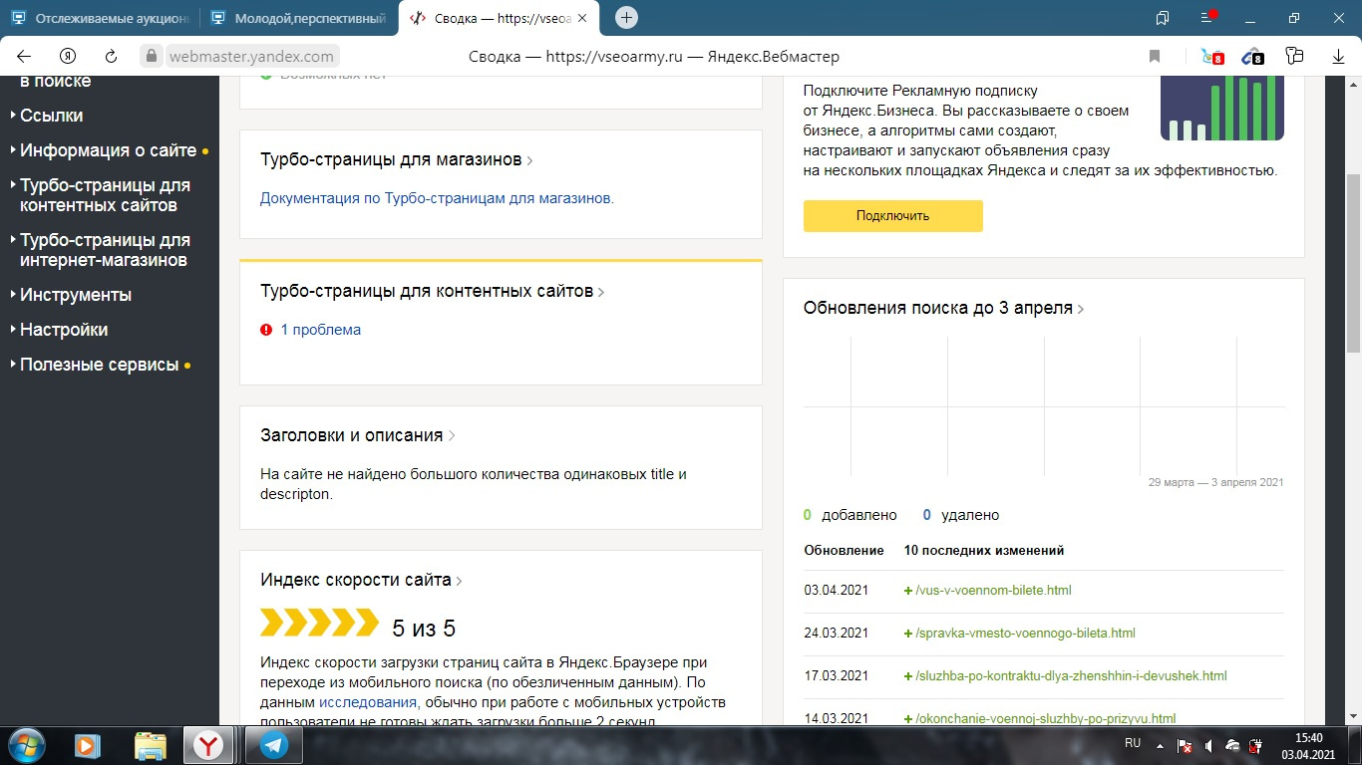This screenshot has height=765, width=1362.
Task: Open the /vus-v-voennom-bilete.html link
Action: click(993, 591)
